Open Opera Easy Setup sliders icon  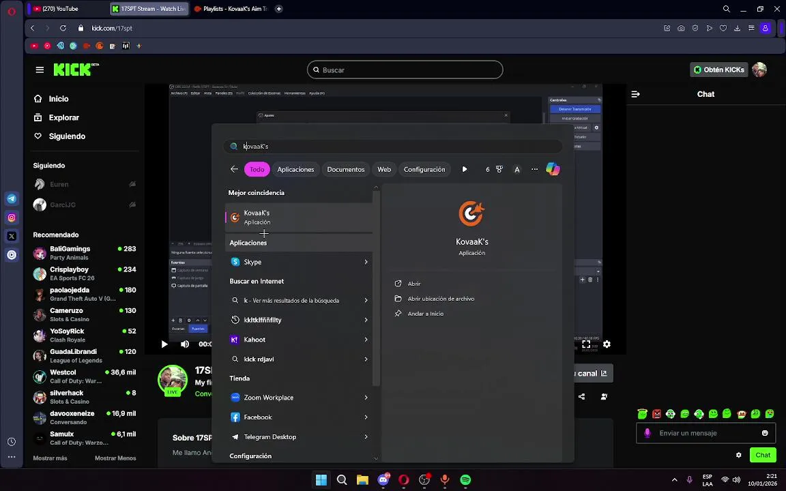click(751, 28)
